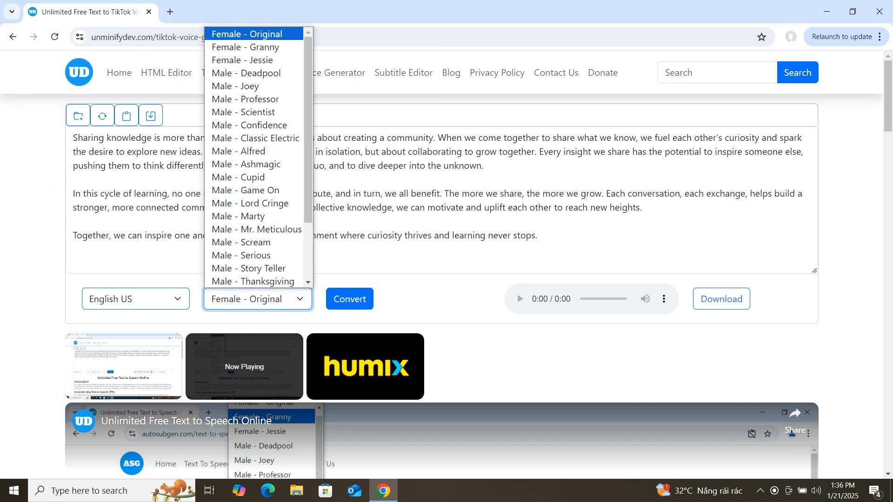
Task: Select Male - Game On voice
Action: pyautogui.click(x=254, y=190)
